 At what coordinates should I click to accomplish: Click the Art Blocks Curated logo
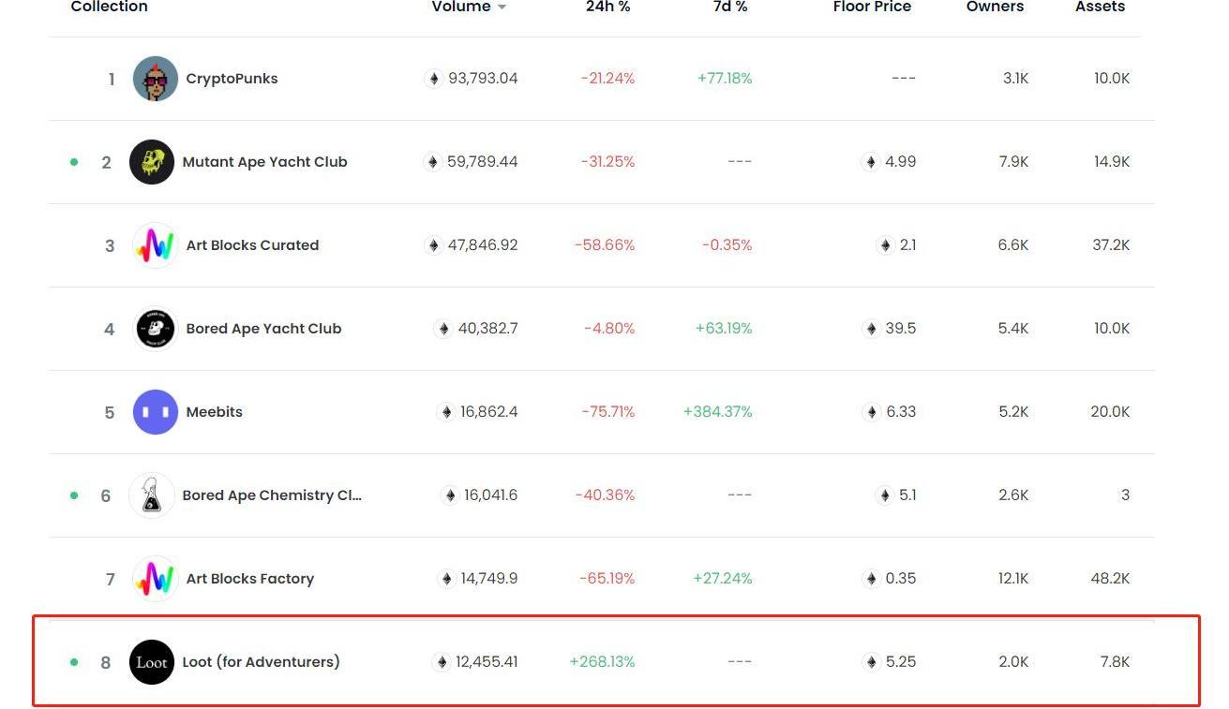point(156,245)
